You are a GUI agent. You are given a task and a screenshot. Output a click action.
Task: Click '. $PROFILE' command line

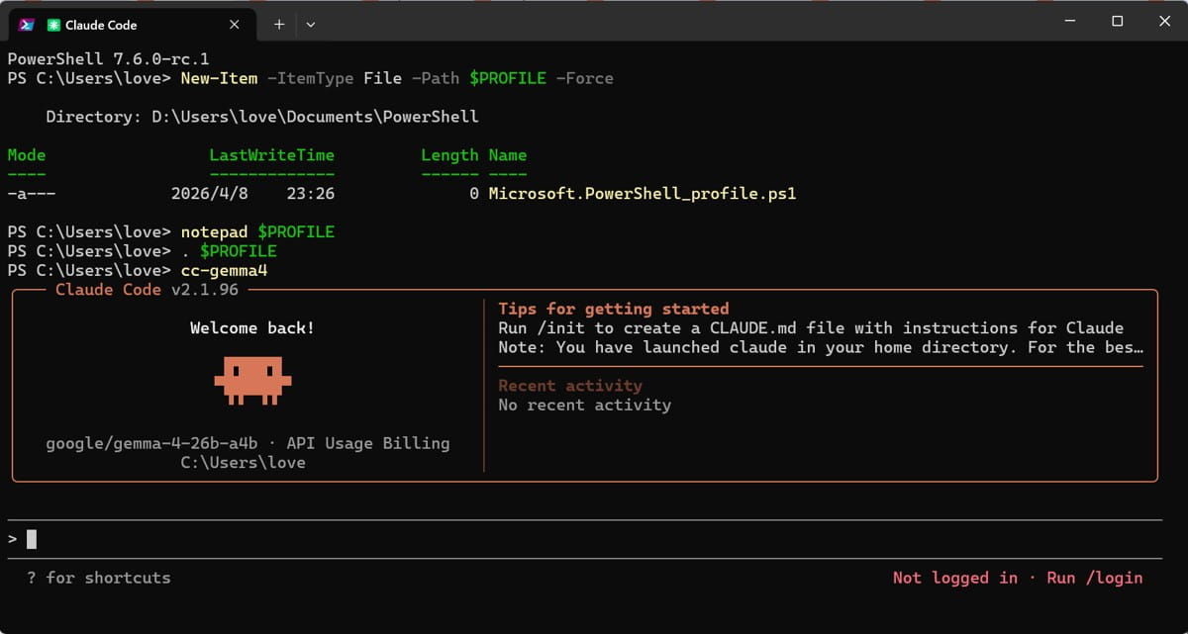[229, 251]
